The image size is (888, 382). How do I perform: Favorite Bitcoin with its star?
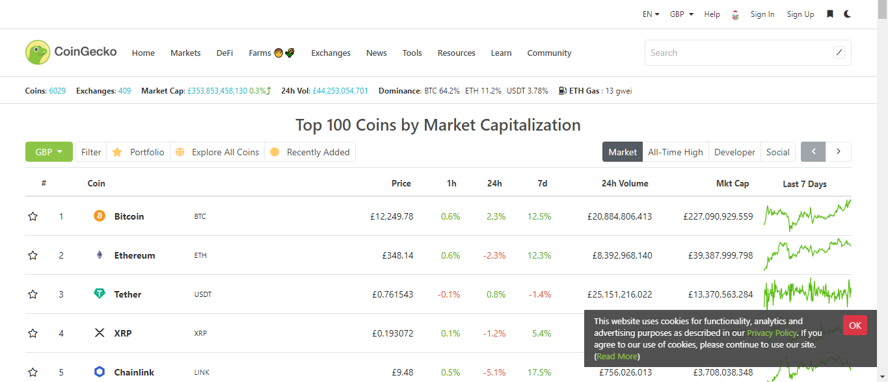click(x=33, y=216)
